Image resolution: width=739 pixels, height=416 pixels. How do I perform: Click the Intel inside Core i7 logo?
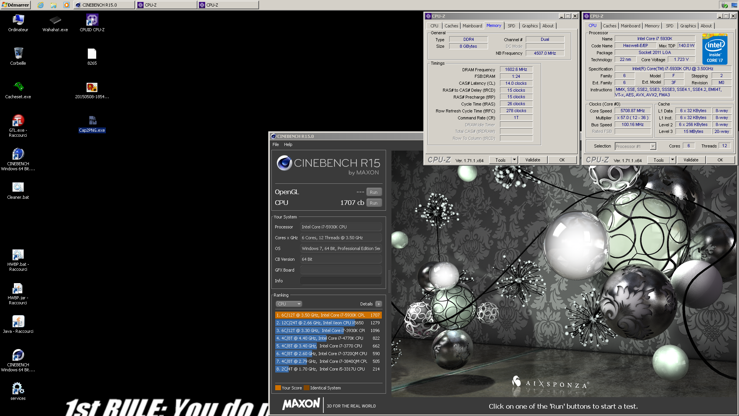click(x=715, y=49)
